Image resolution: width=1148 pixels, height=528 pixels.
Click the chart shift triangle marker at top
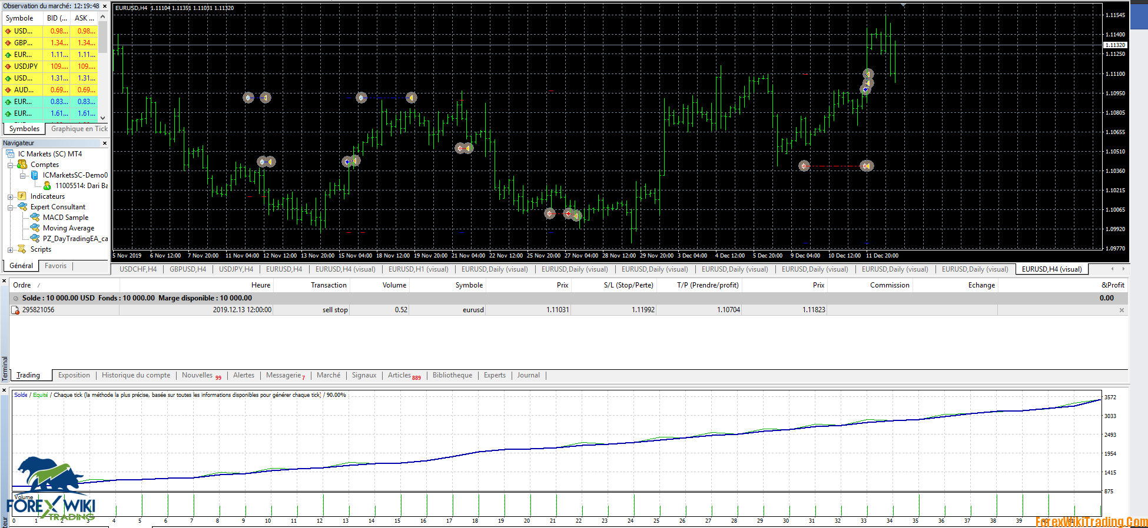click(903, 5)
